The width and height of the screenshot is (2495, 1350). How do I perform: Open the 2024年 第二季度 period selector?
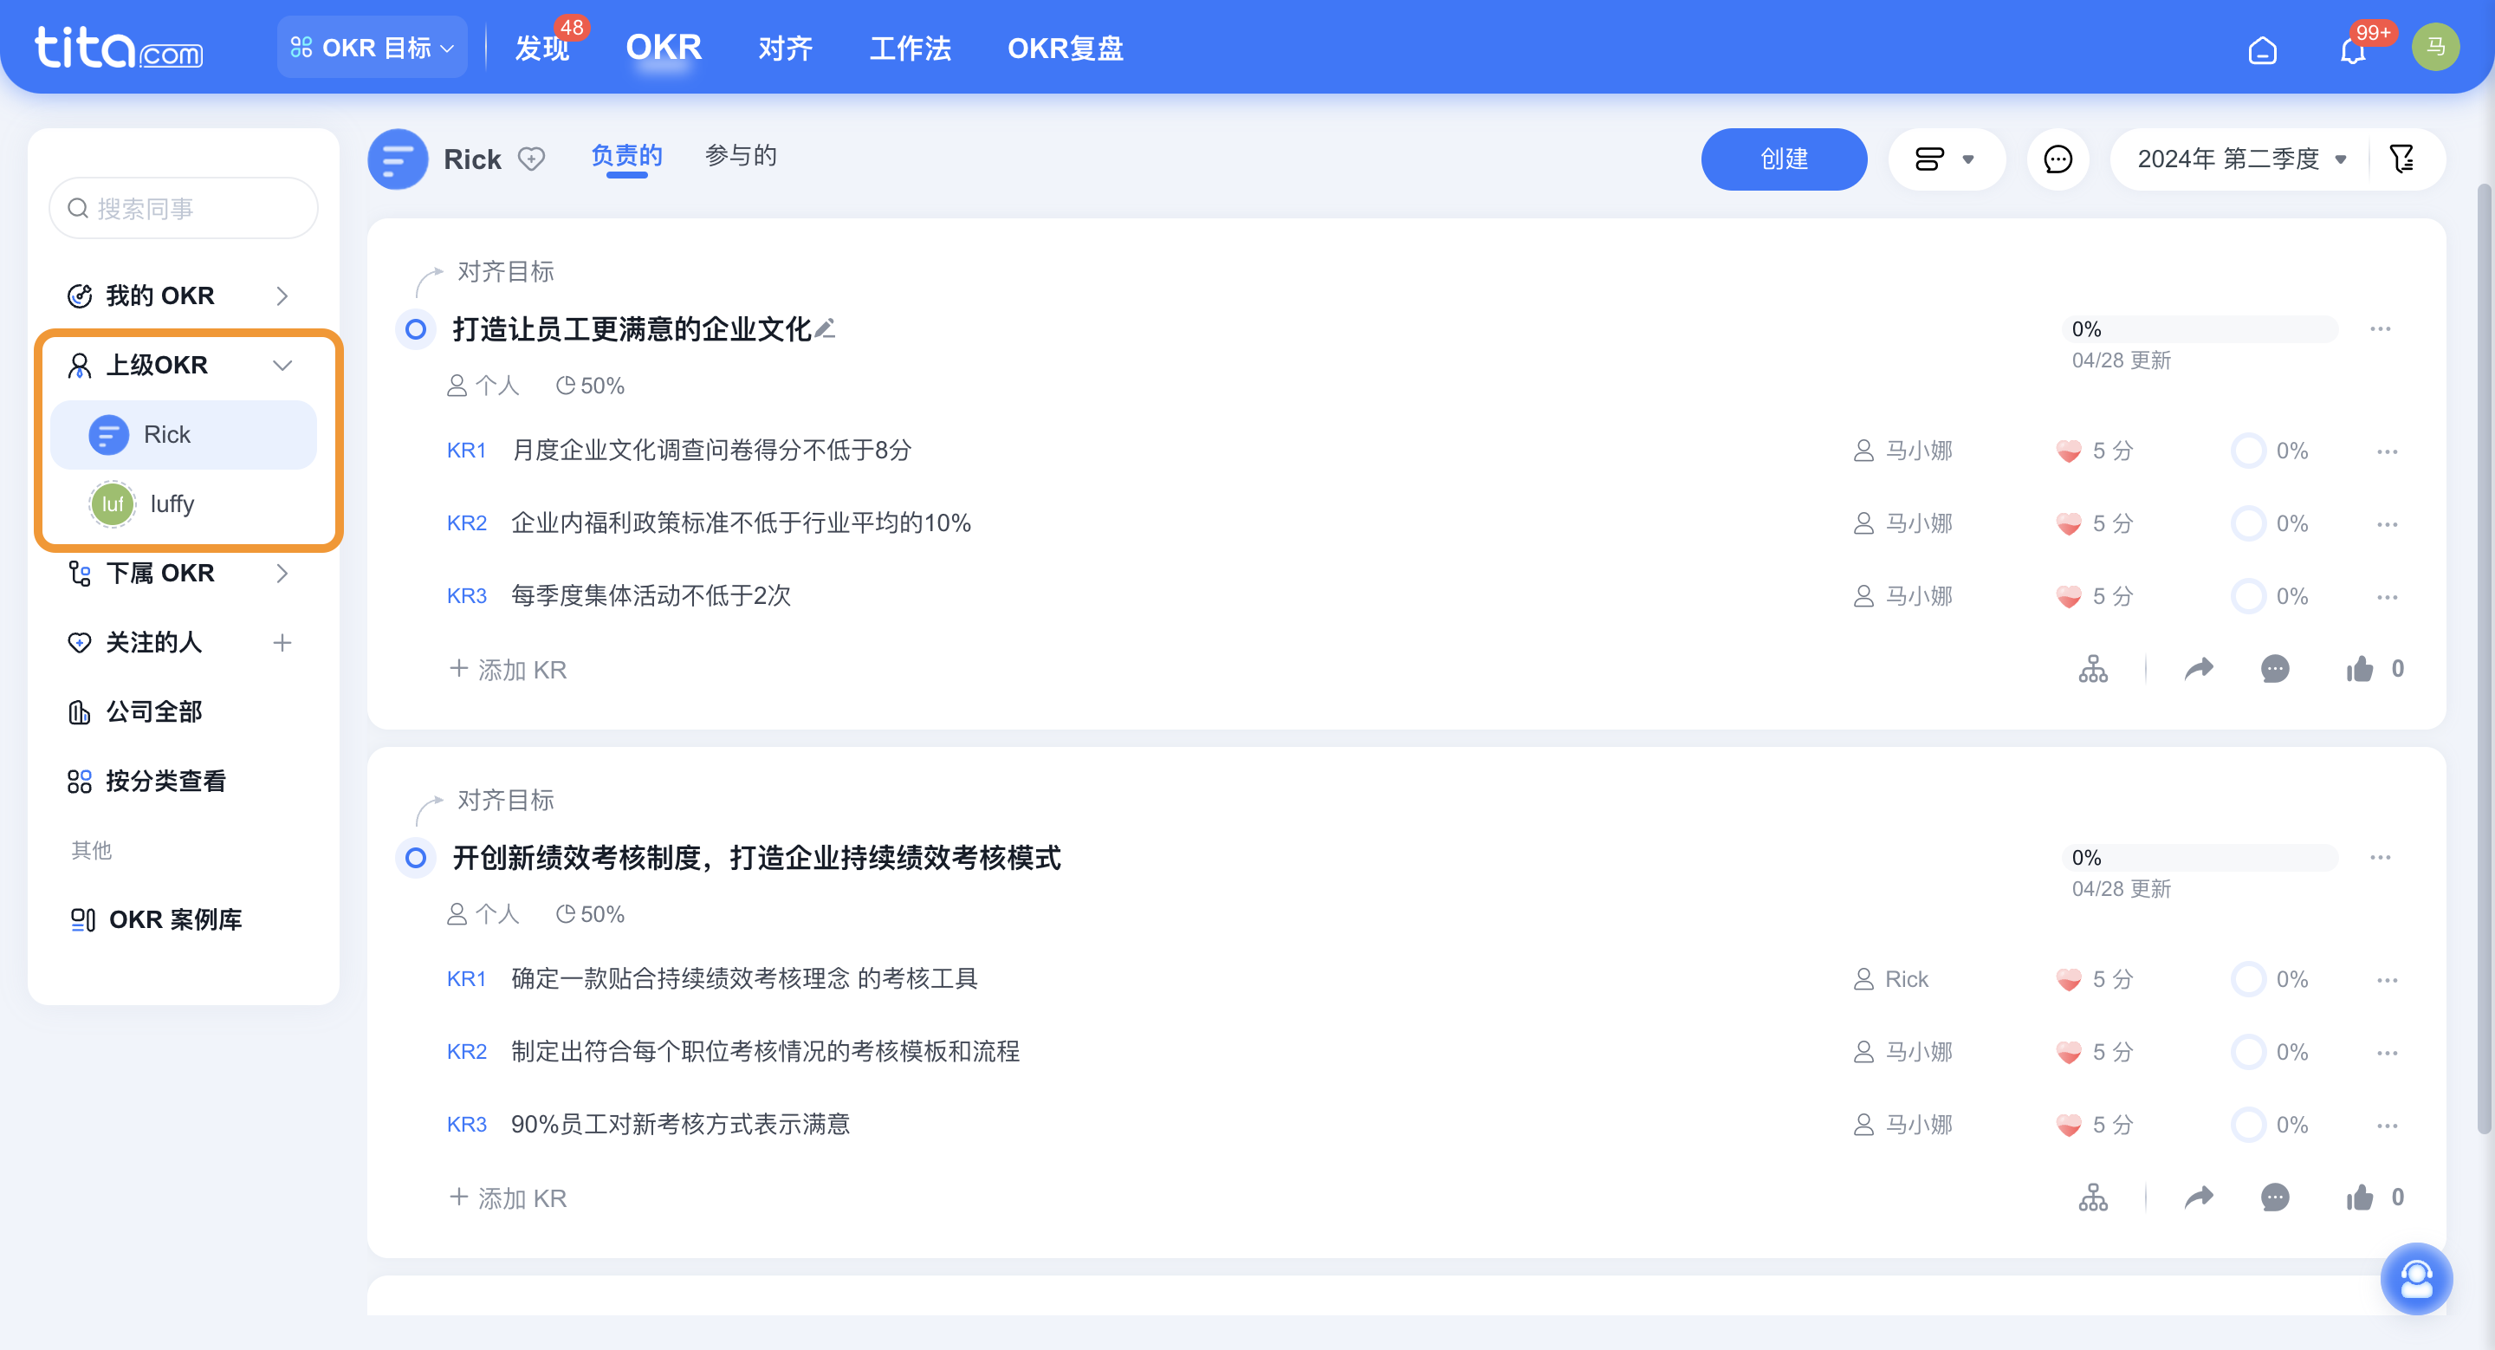coord(2241,159)
